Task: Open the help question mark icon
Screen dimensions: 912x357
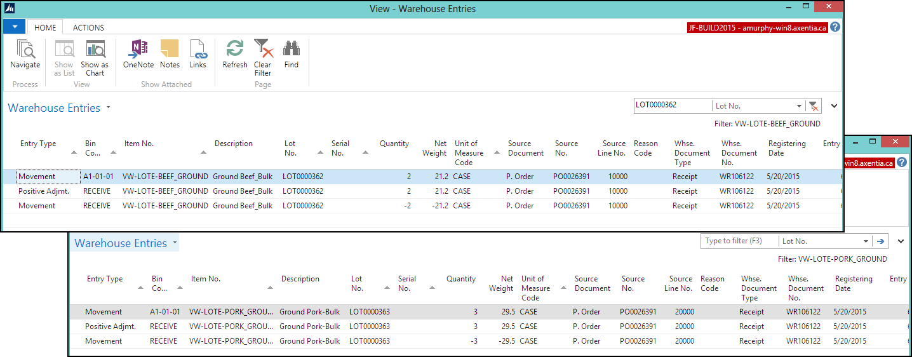Action: coord(835,27)
